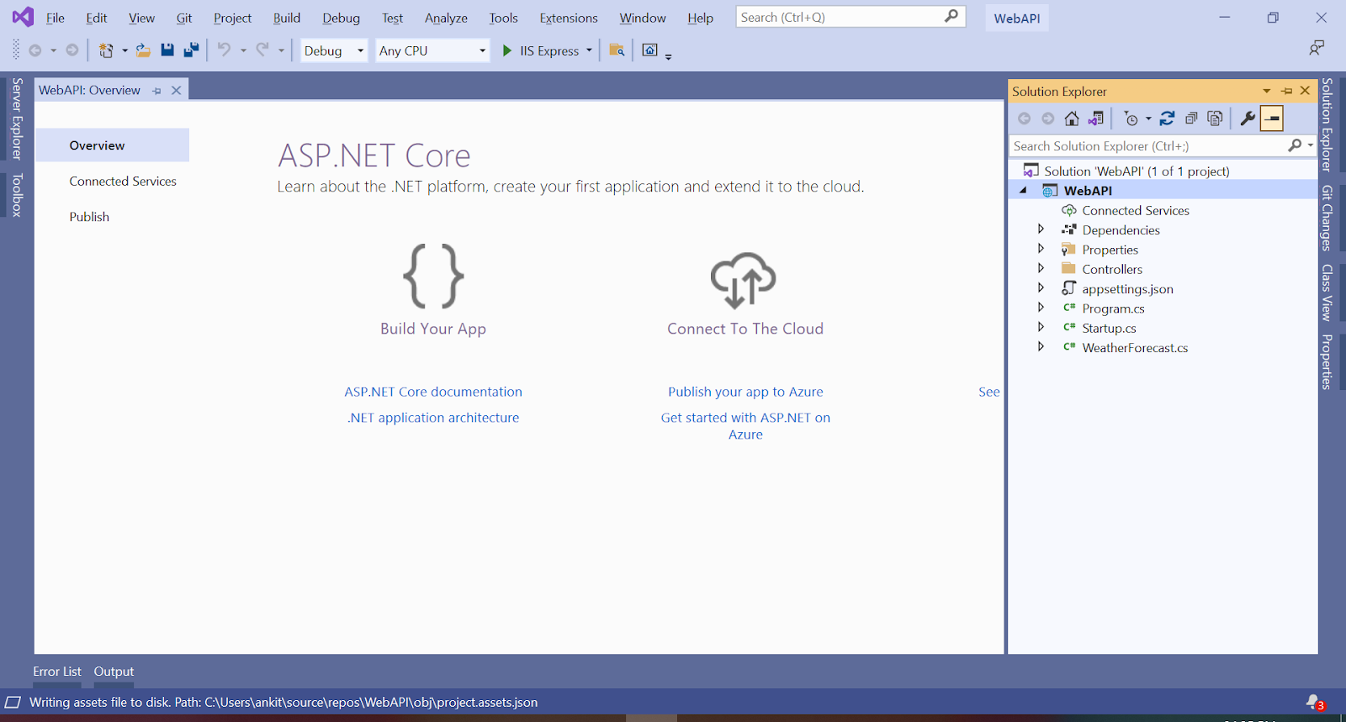Open Properties with the wrench icon
The image size is (1346, 722).
tap(1248, 119)
